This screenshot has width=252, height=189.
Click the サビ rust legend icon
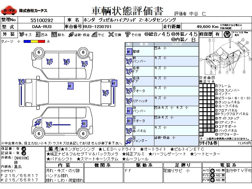[x=94, y=34]
